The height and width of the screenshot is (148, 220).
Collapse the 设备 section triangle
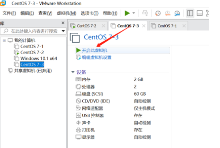coord(73,72)
